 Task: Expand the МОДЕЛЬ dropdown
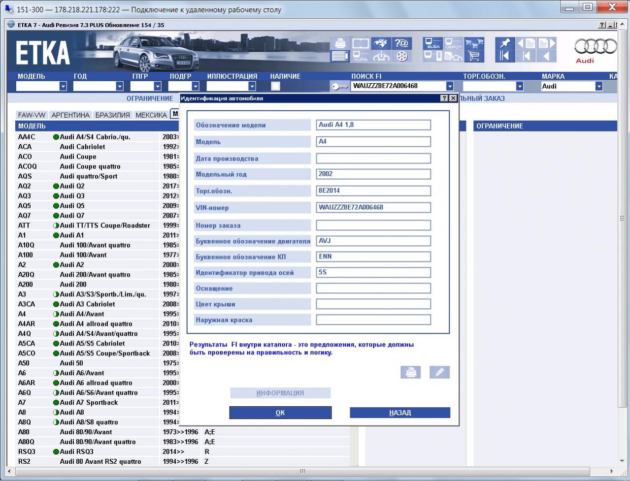(x=63, y=86)
